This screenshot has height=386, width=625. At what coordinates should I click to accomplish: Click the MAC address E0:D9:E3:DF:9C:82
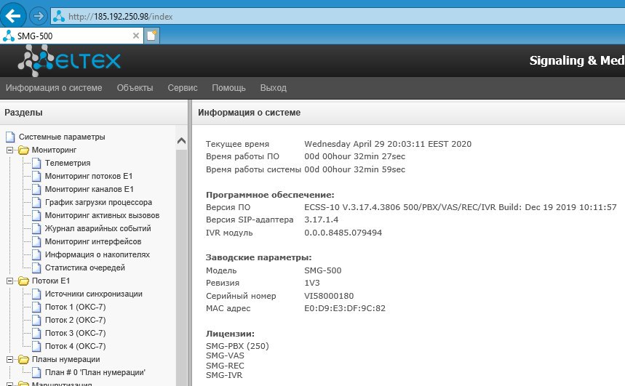(x=345, y=308)
